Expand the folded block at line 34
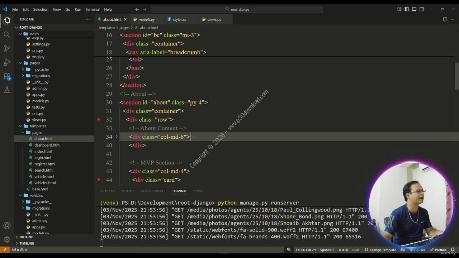 click(117, 137)
